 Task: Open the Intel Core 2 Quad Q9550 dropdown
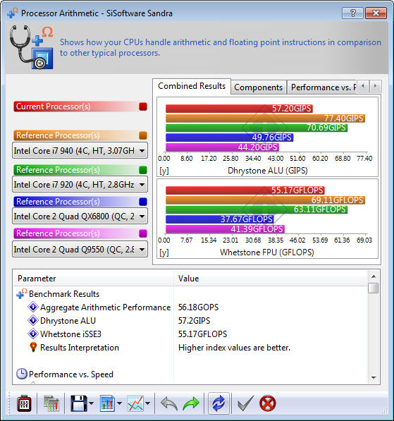point(80,249)
